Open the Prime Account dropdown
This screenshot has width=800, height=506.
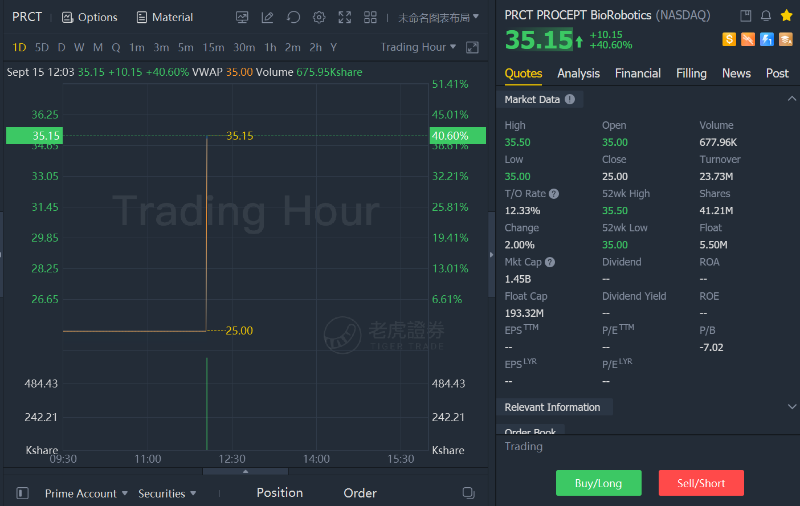click(x=86, y=493)
